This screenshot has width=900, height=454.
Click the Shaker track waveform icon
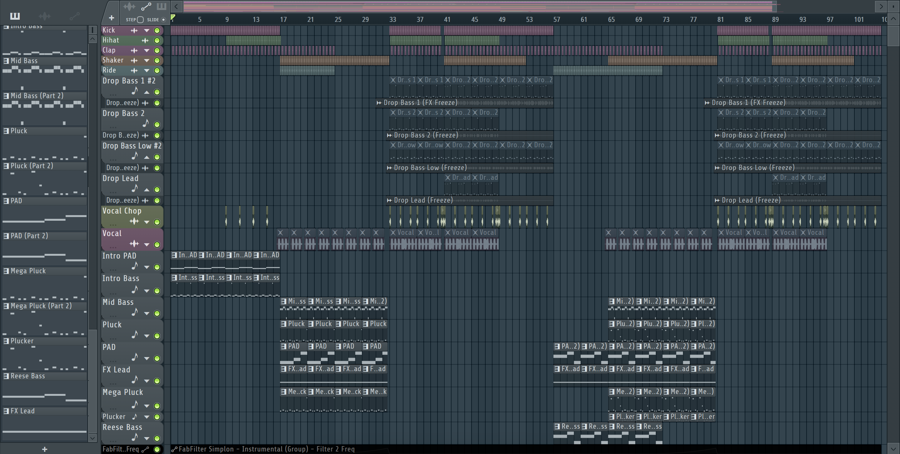point(134,60)
